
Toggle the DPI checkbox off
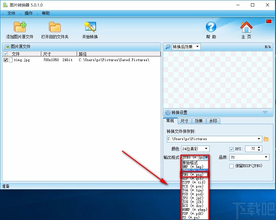[x=232, y=149]
